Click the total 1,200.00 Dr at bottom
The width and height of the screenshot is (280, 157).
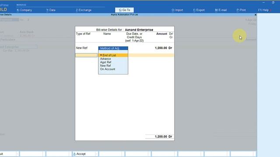pos(163,137)
